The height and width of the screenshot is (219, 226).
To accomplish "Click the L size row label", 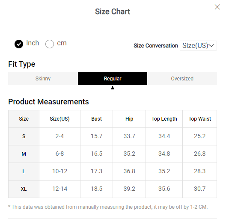I will (24, 172).
